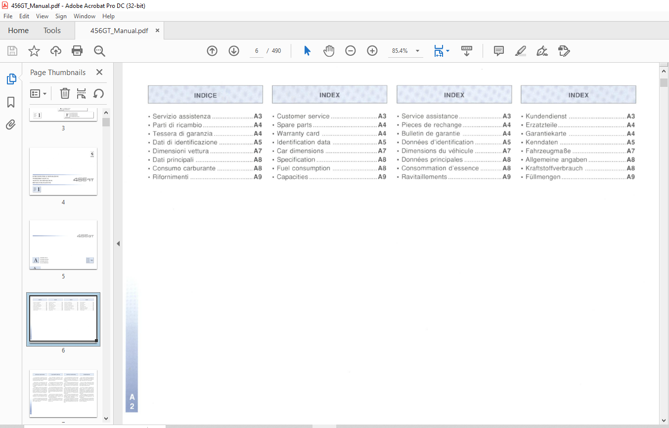Open thumbnail options dropdown menu
This screenshot has height=428, width=669.
(38, 93)
